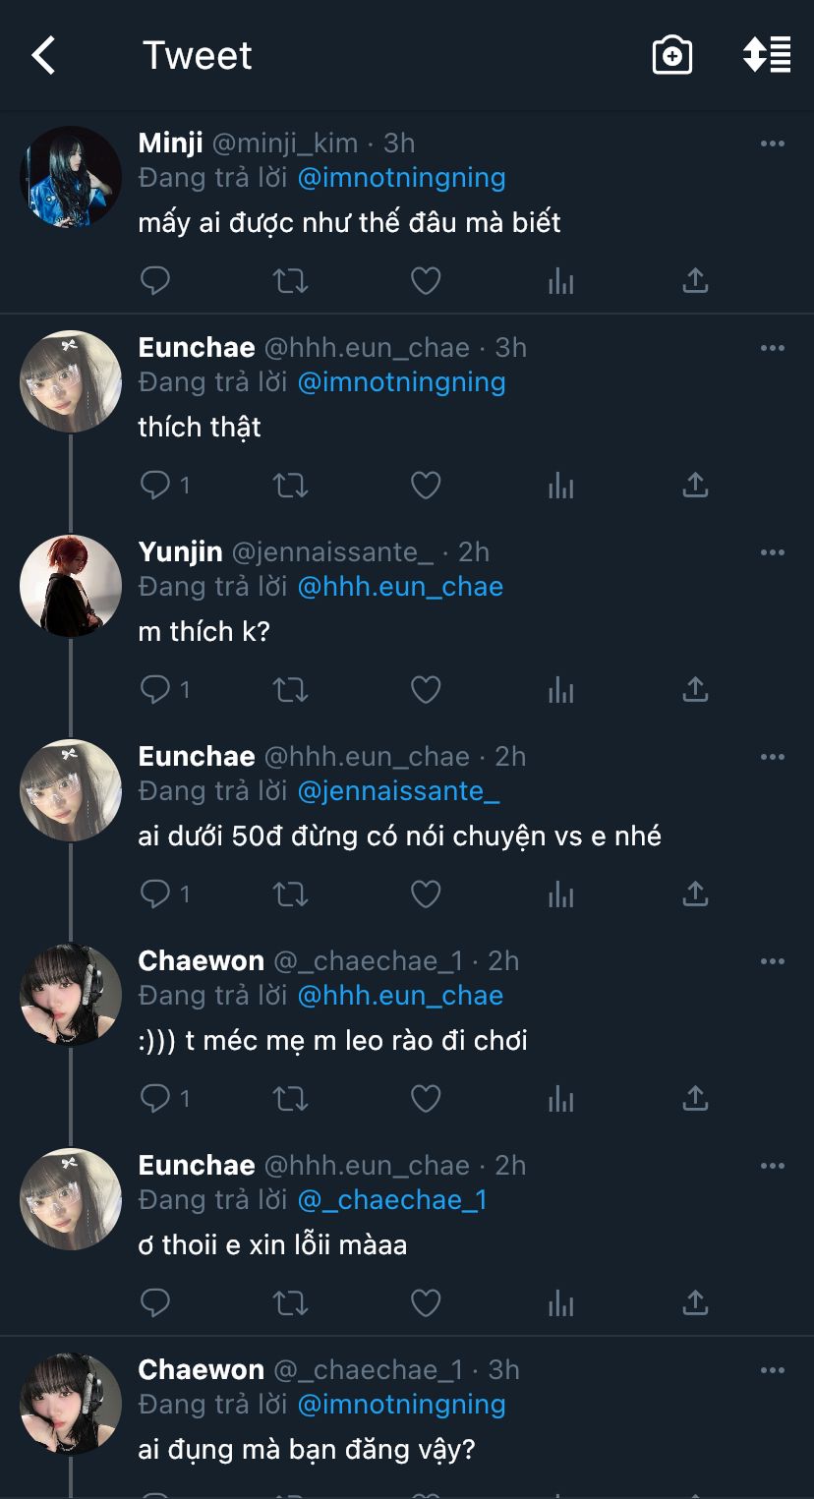Open the @imnotningning mention in Minji's tweet

tap(401, 178)
